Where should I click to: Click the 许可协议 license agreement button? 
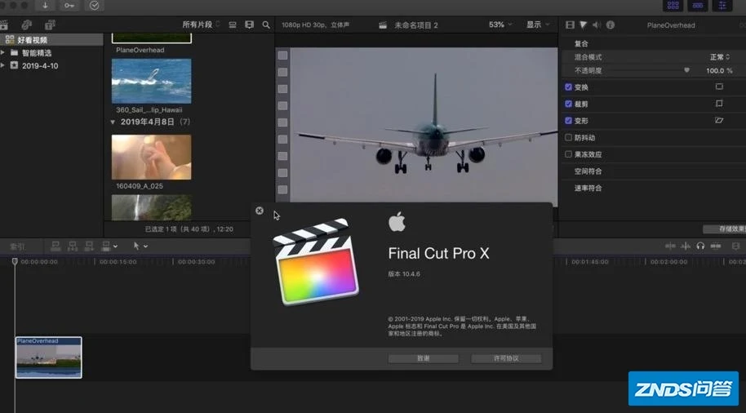tap(506, 358)
